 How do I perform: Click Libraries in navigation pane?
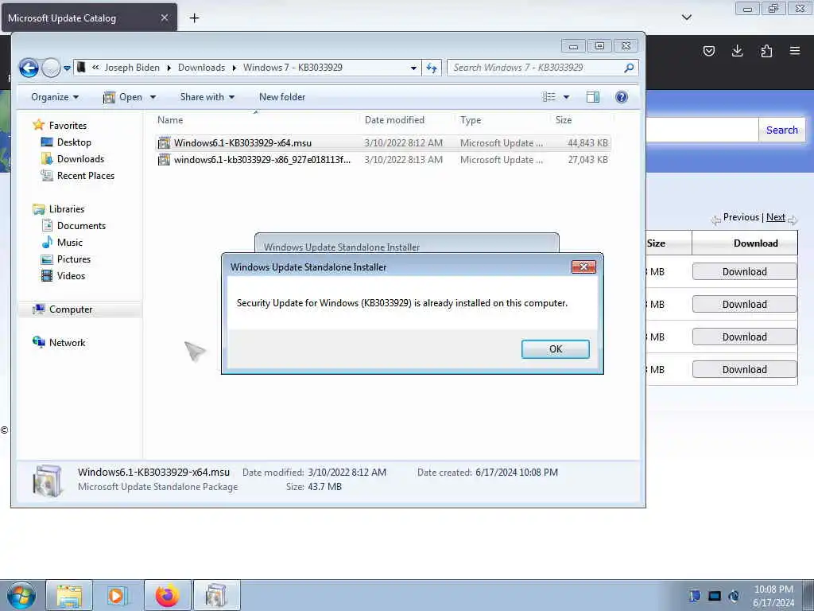point(67,209)
